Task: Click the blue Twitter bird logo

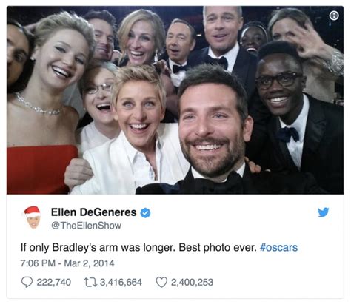Action: [323, 212]
